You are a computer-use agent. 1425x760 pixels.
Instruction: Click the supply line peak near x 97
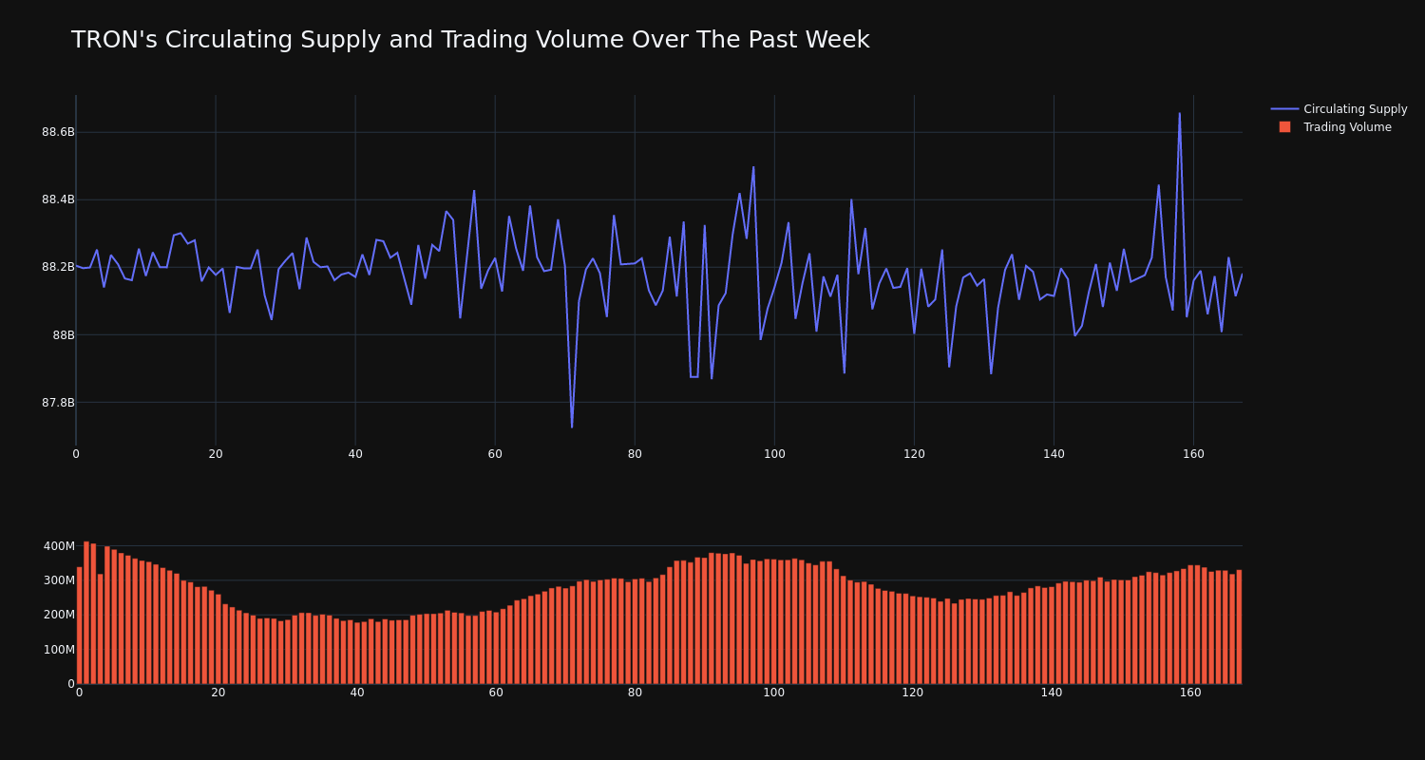click(x=753, y=168)
